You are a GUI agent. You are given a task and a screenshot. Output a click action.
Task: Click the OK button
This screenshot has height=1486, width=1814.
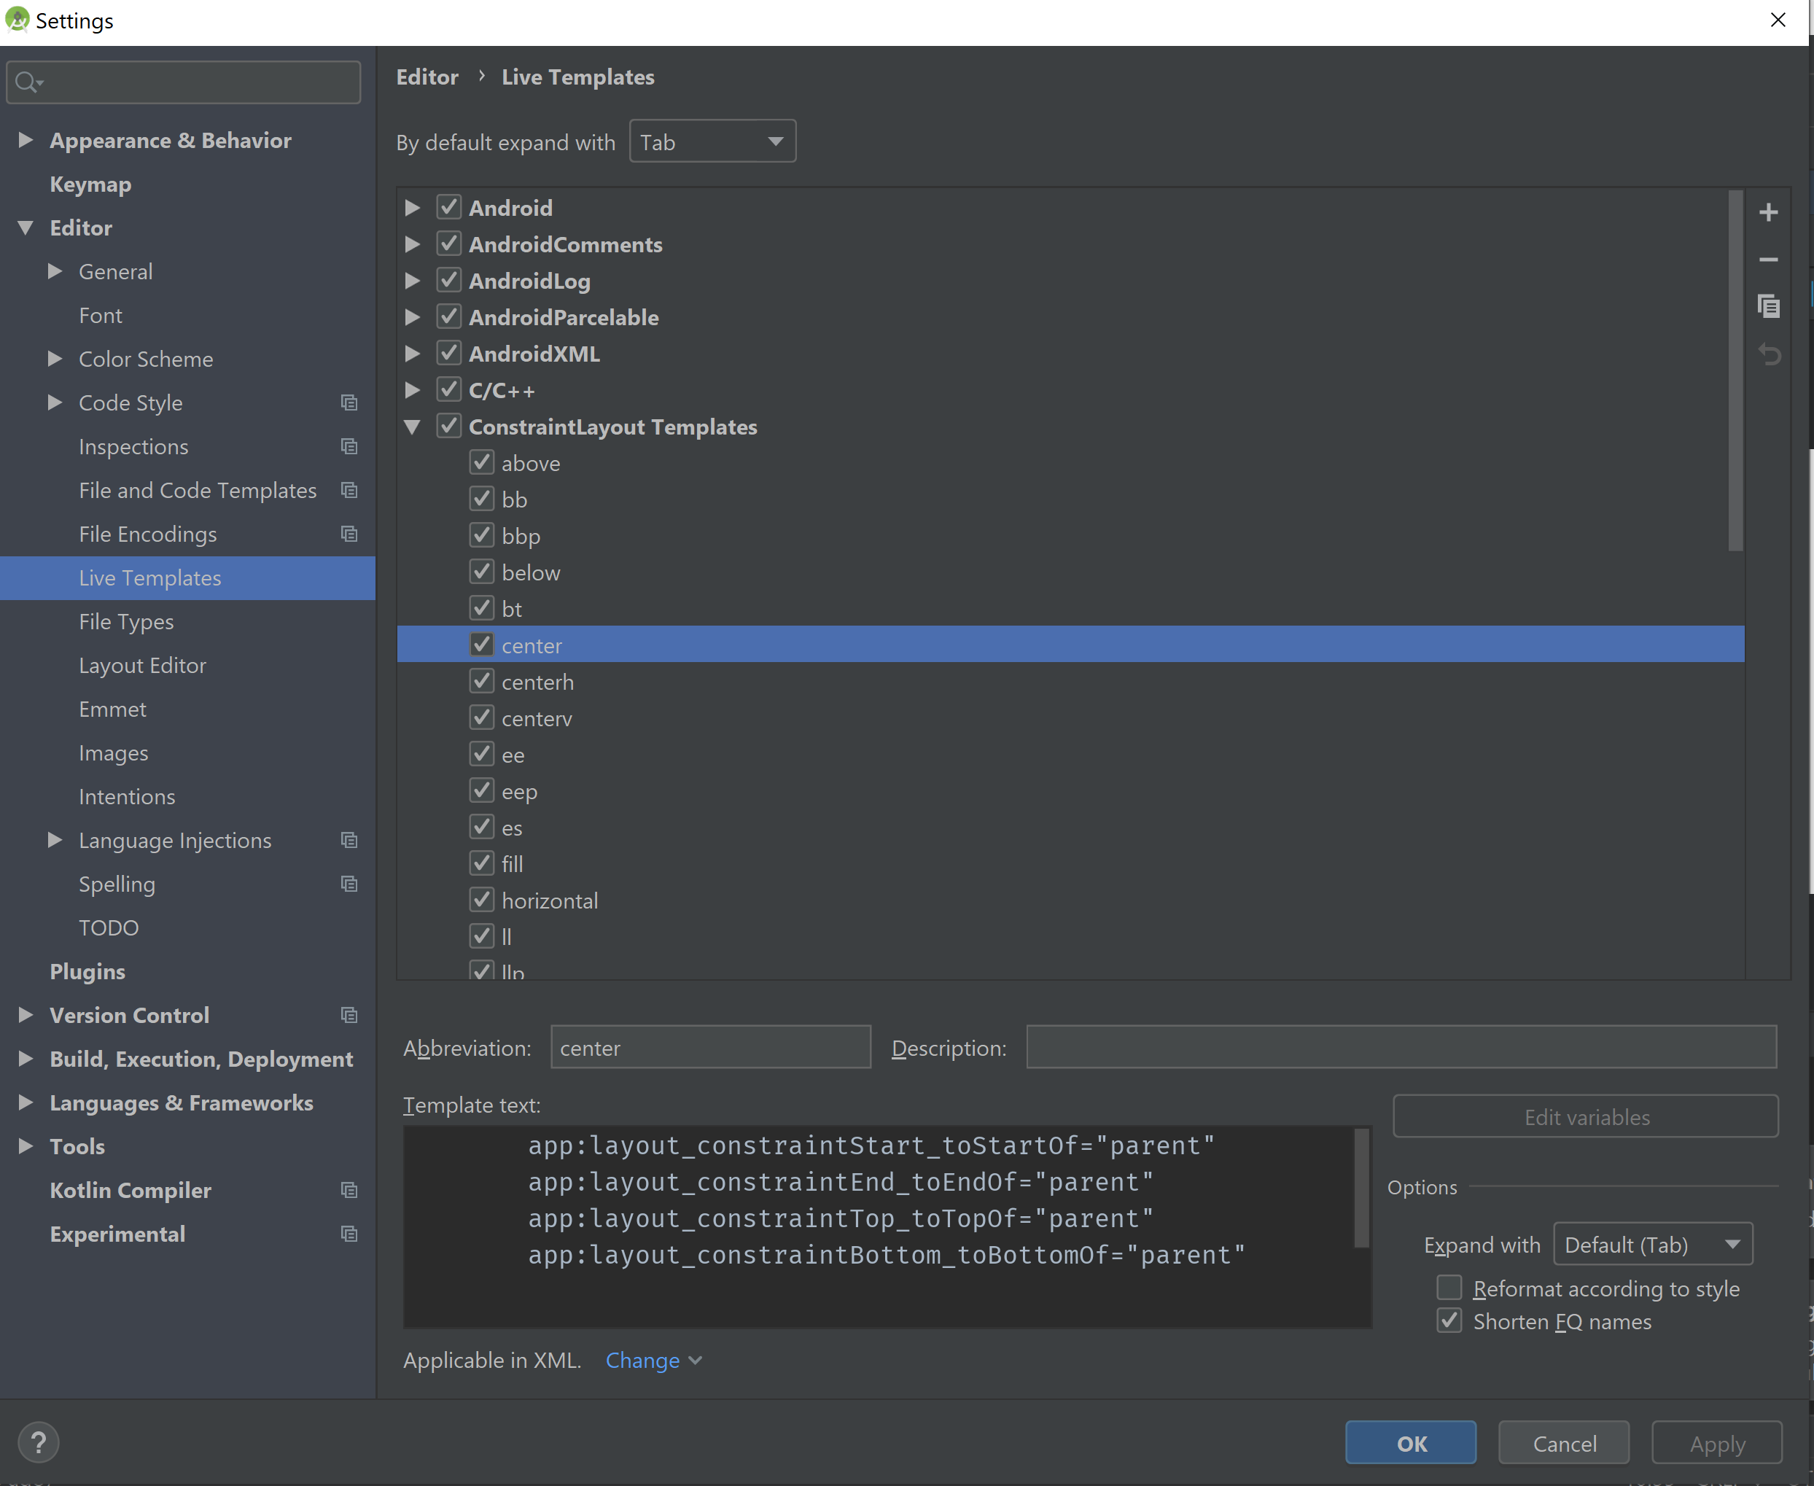(1411, 1443)
